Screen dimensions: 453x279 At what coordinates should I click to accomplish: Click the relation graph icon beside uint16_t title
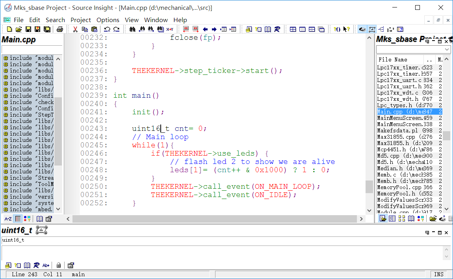(x=42, y=230)
